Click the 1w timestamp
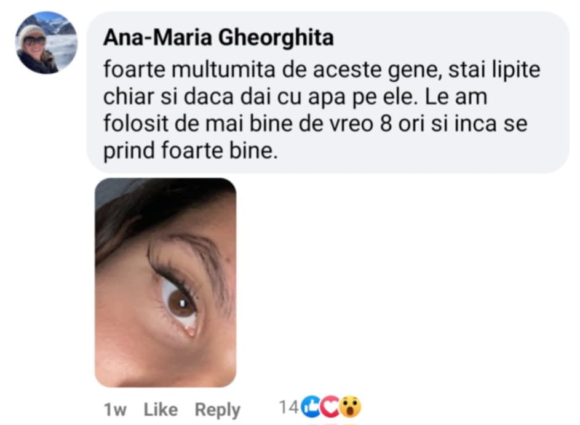Screen dimensions: 580x425 coord(115,410)
